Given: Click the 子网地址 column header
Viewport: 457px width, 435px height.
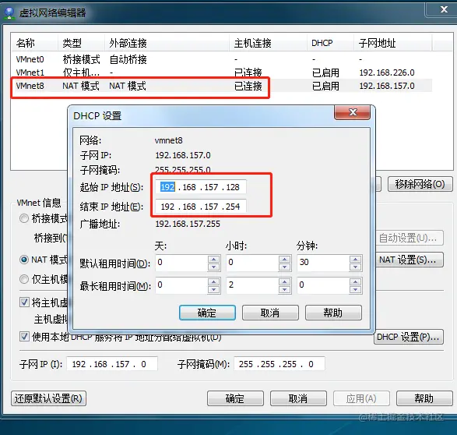Looking at the screenshot, I should coord(392,43).
